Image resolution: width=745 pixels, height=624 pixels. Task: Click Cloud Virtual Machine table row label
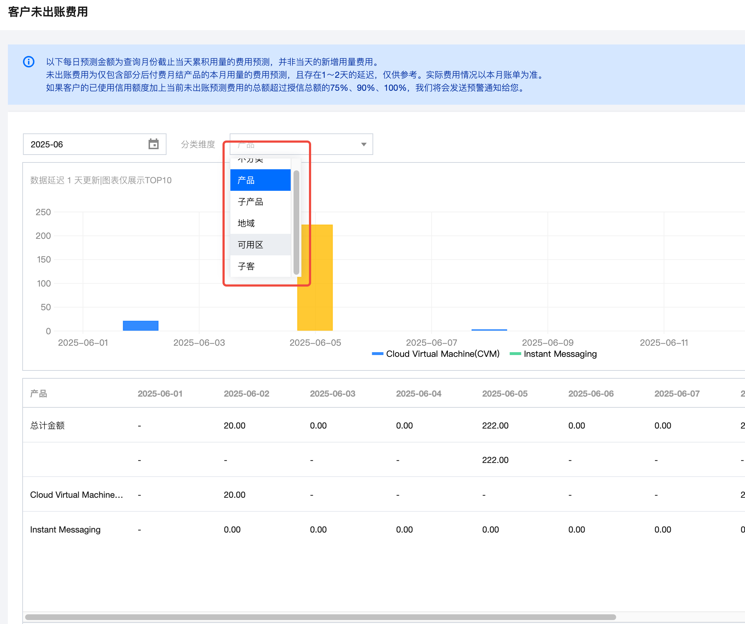pos(76,495)
